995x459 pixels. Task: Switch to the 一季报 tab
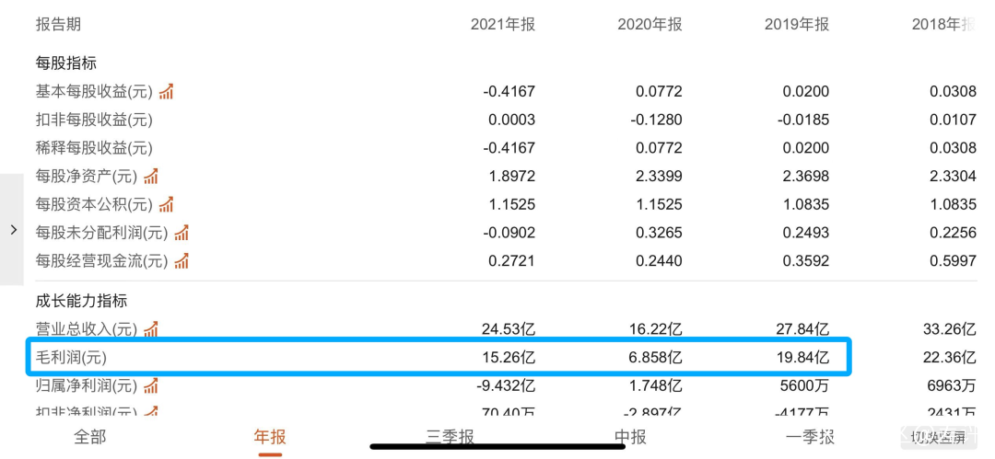[x=810, y=437]
